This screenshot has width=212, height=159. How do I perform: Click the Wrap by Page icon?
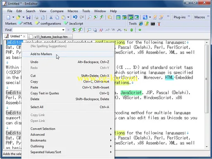(x=137, y=17)
